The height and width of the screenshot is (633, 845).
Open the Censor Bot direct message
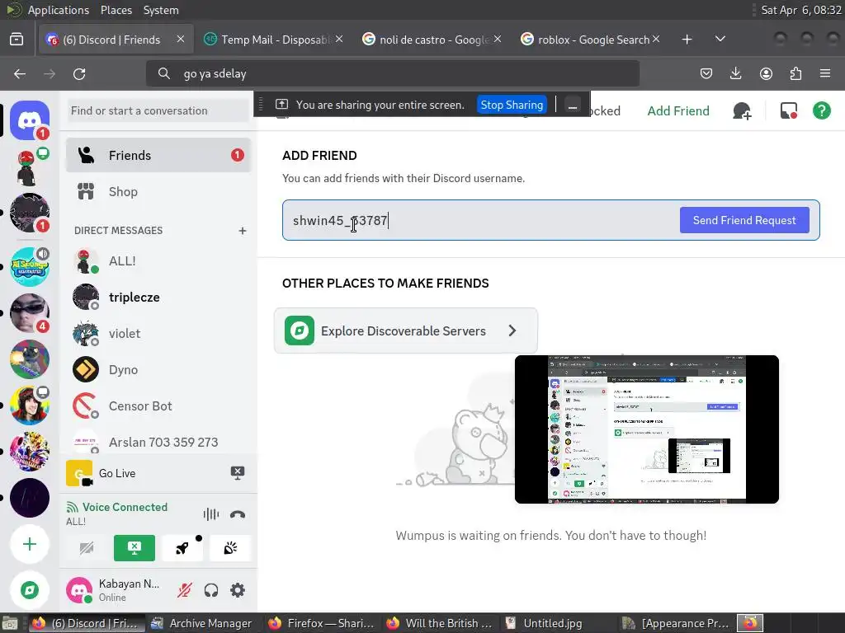click(x=158, y=406)
